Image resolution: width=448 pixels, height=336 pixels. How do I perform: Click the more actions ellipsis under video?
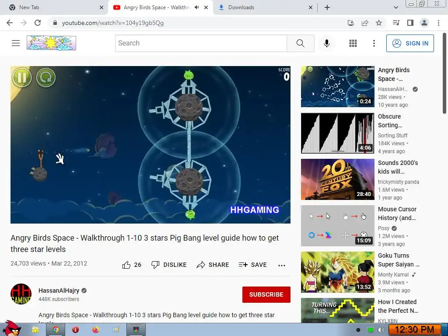click(282, 266)
